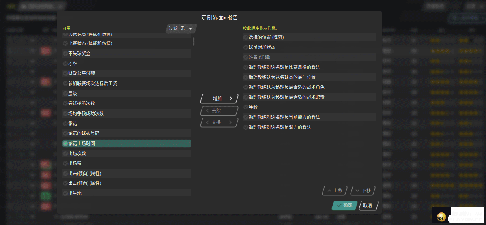
Task: Click the 上移 move up button
Action: (335, 191)
